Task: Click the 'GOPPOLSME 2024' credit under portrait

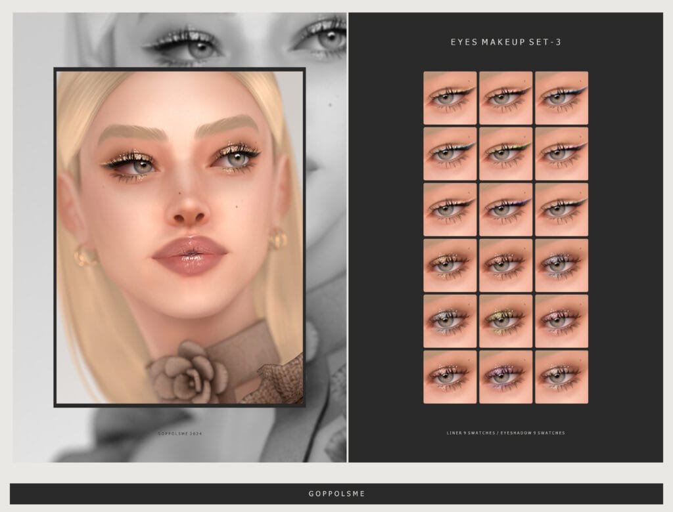Action: [180, 433]
